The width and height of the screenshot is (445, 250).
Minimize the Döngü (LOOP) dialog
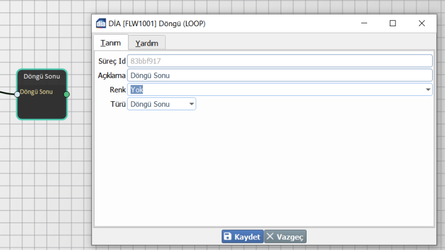point(364,23)
